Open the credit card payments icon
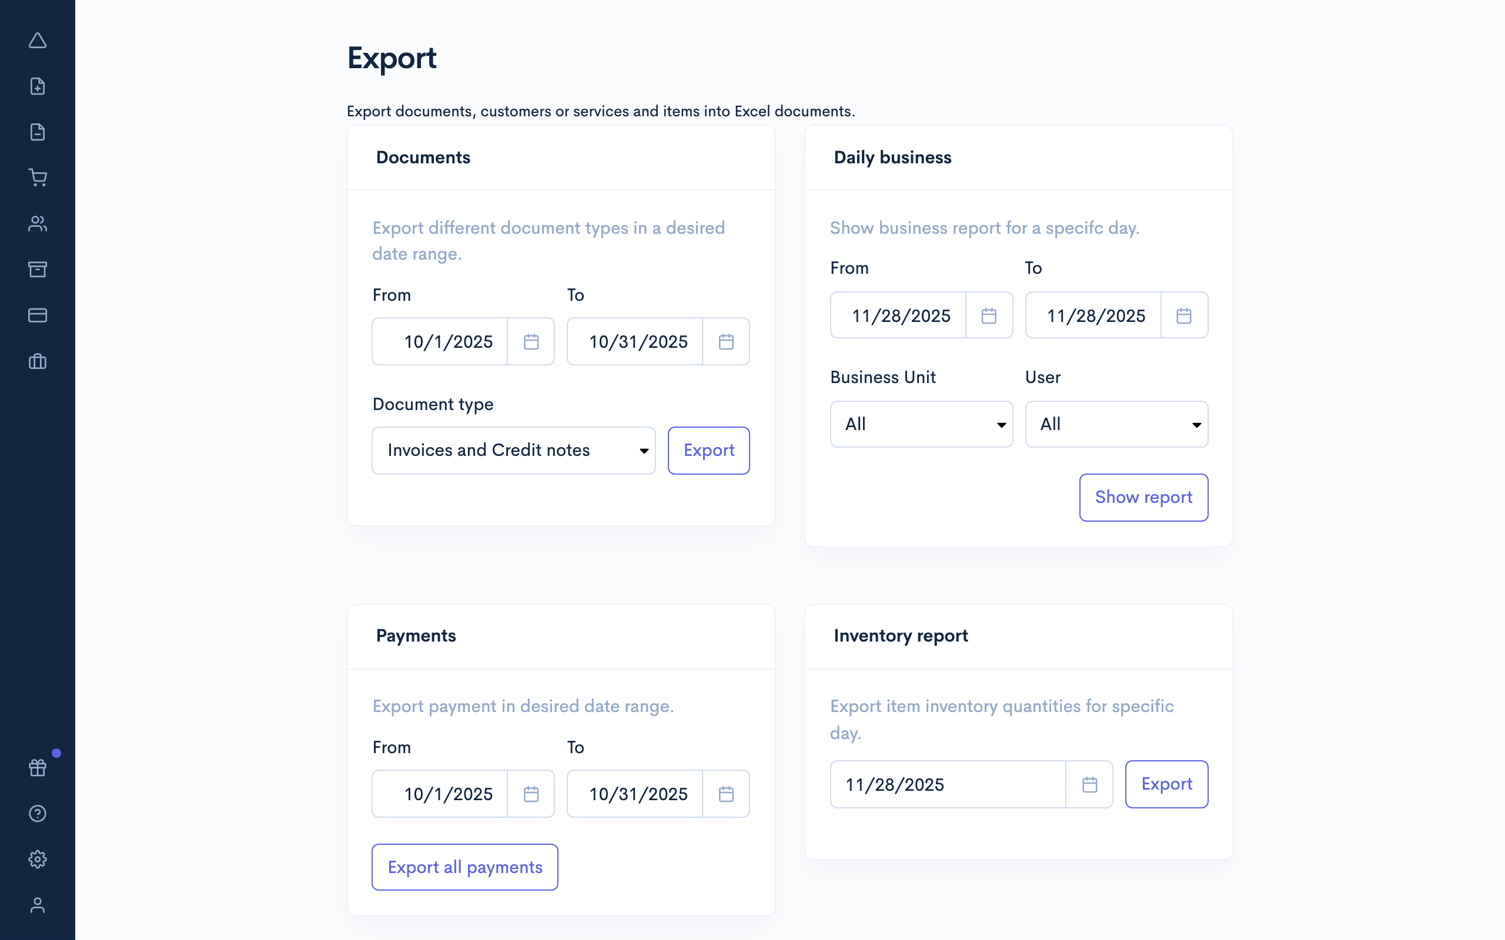This screenshot has width=1505, height=940. pos(38,315)
